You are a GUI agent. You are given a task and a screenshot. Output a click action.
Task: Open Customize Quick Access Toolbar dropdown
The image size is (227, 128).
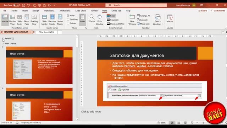(x=54, y=5)
